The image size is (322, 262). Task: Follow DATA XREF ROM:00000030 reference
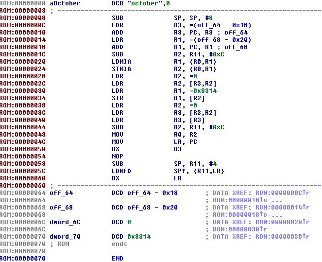point(282,237)
